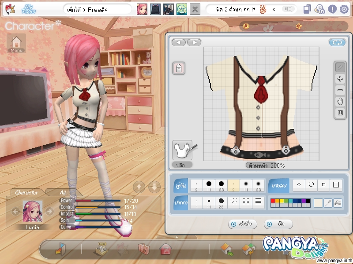Select the dense dot grid pattern pen
The image size is (353, 264).
pyautogui.click(x=246, y=203)
